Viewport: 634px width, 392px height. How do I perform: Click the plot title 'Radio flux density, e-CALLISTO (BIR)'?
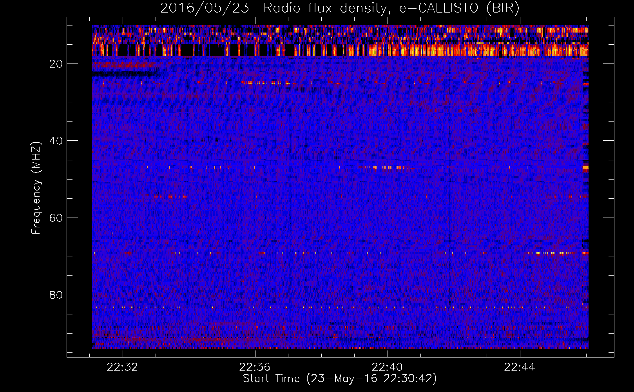click(x=391, y=8)
